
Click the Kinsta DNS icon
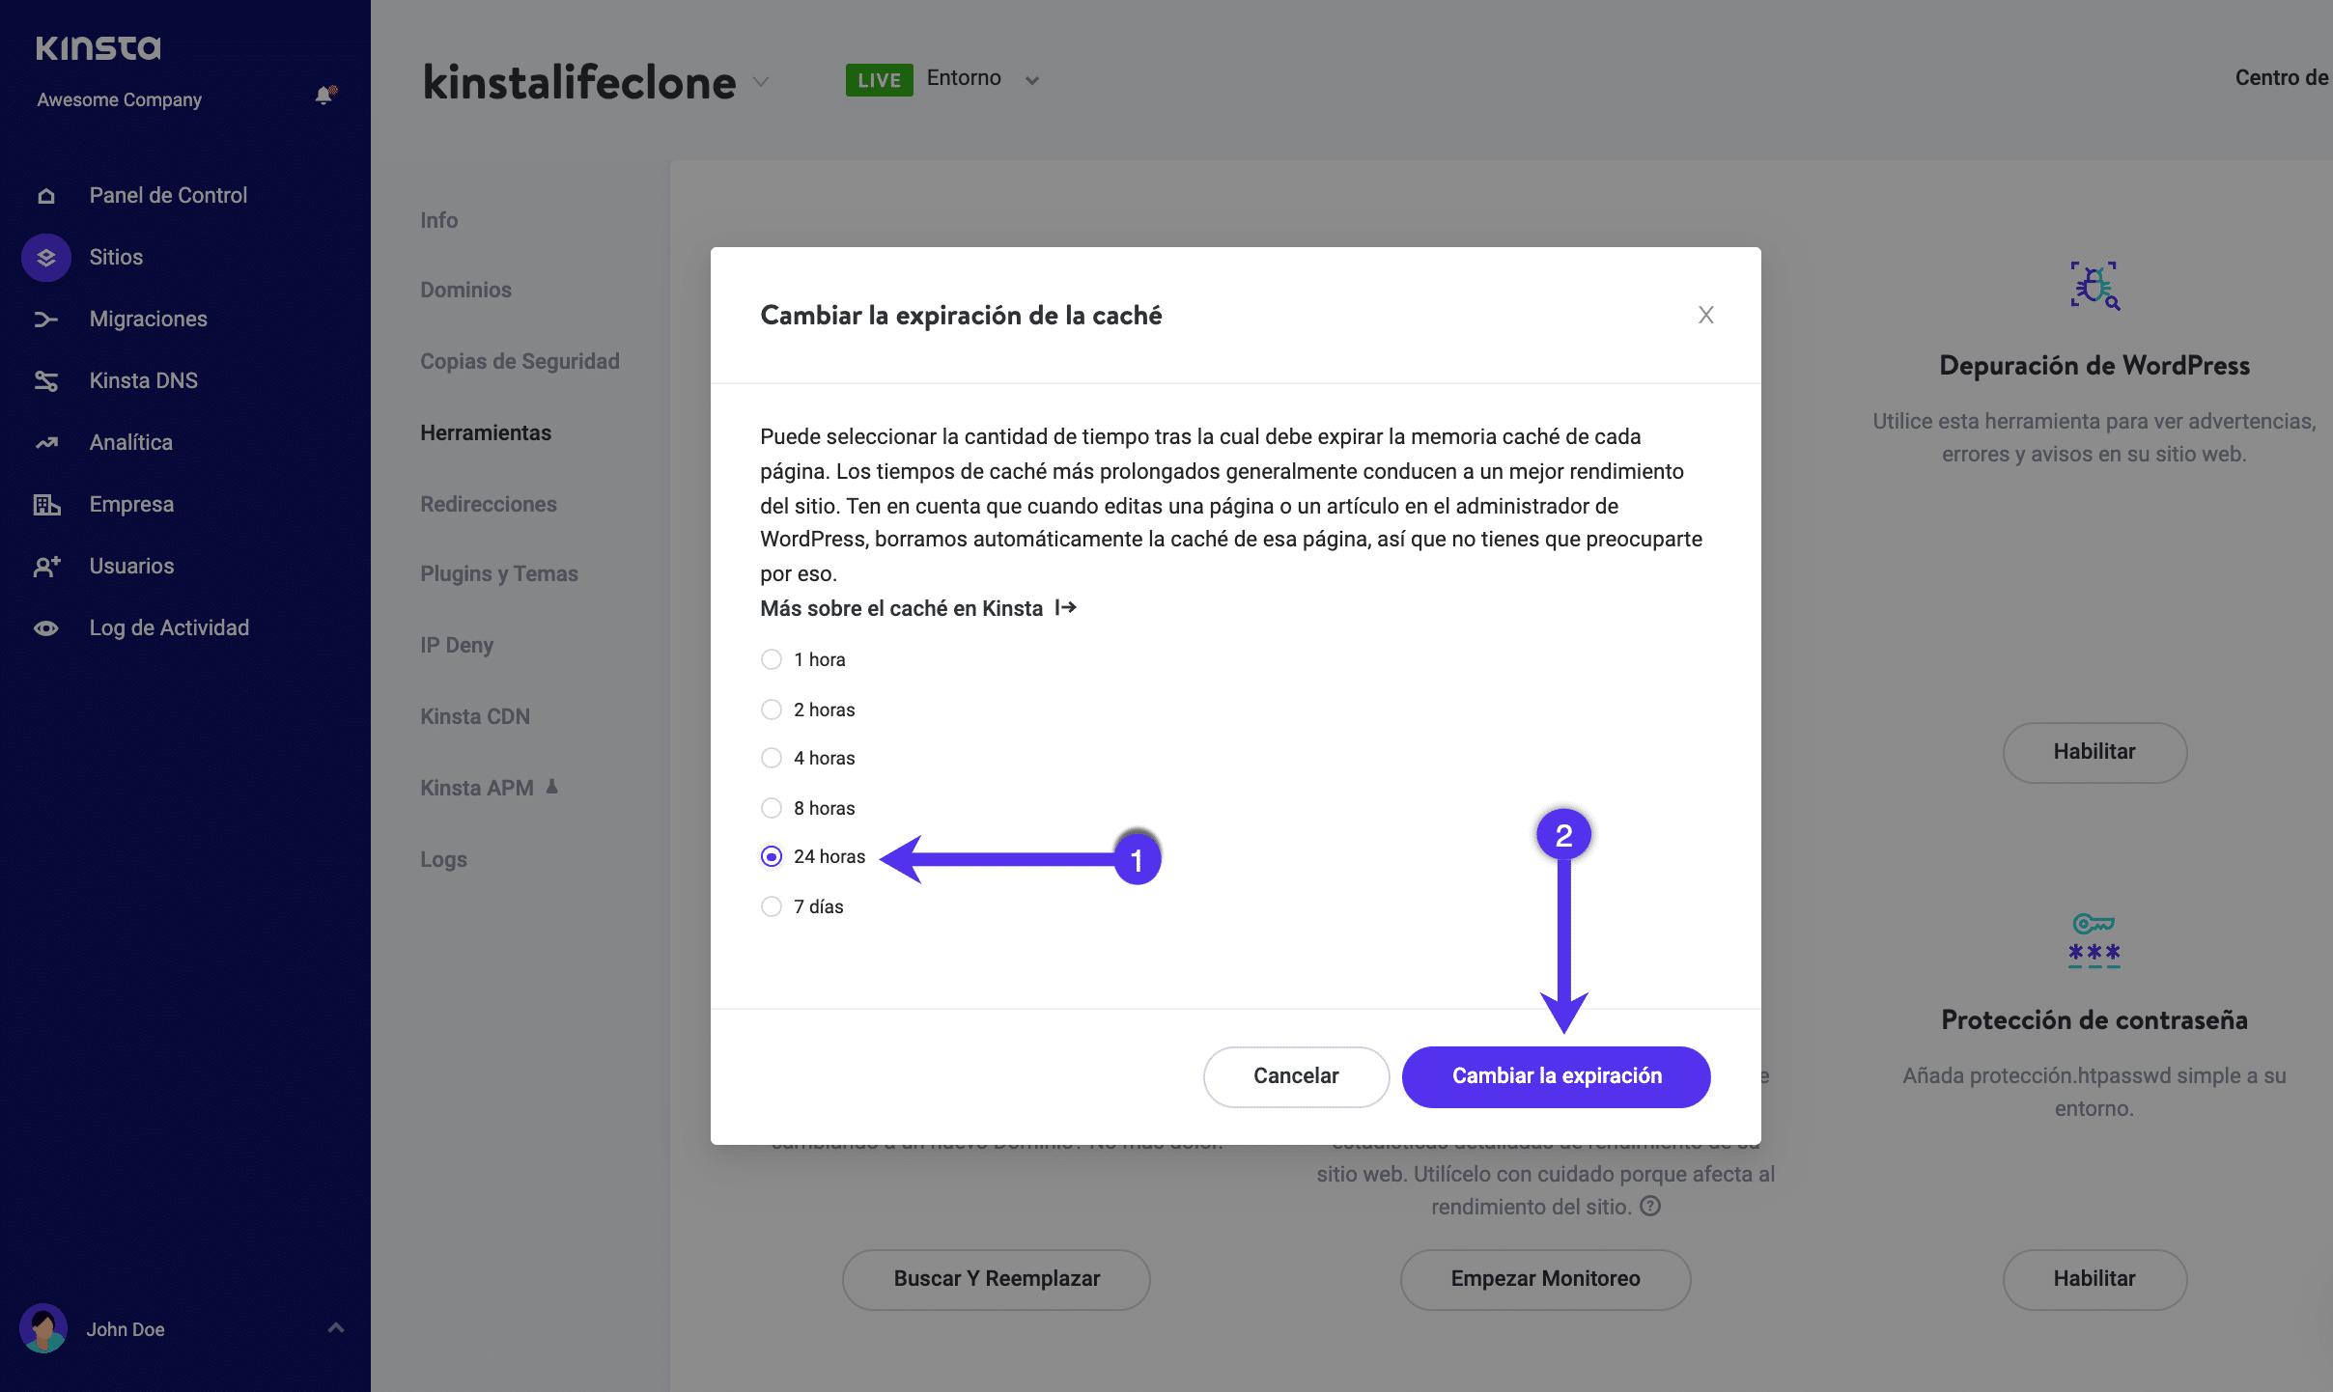(x=45, y=381)
